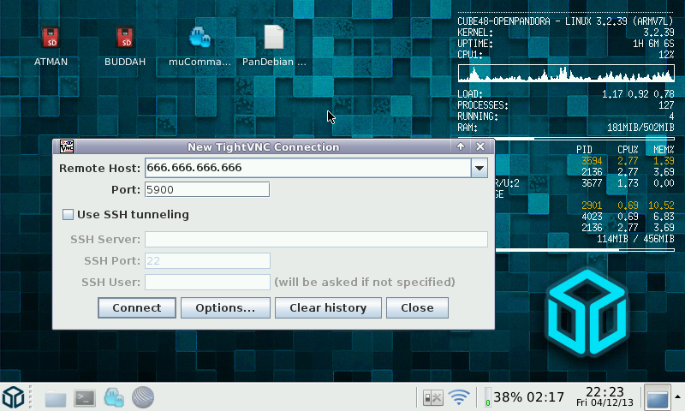Click the show desktop button in taskbar
This screenshot has height=411, width=685.
click(658, 398)
